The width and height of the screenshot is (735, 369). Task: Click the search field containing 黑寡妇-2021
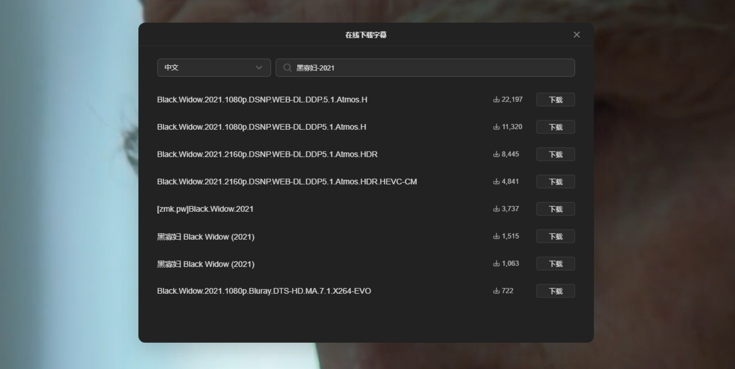pos(425,68)
